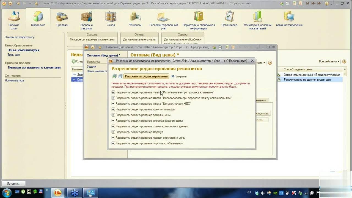This screenshot has height=198, width=352.
Task: Toggle редактирование валюты цены checkbox
Action: click(x=113, y=115)
